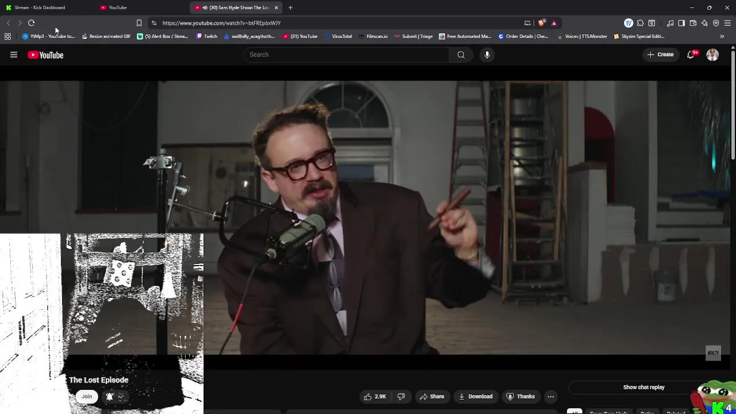Open the VirusTotal bookmark

(x=338, y=36)
